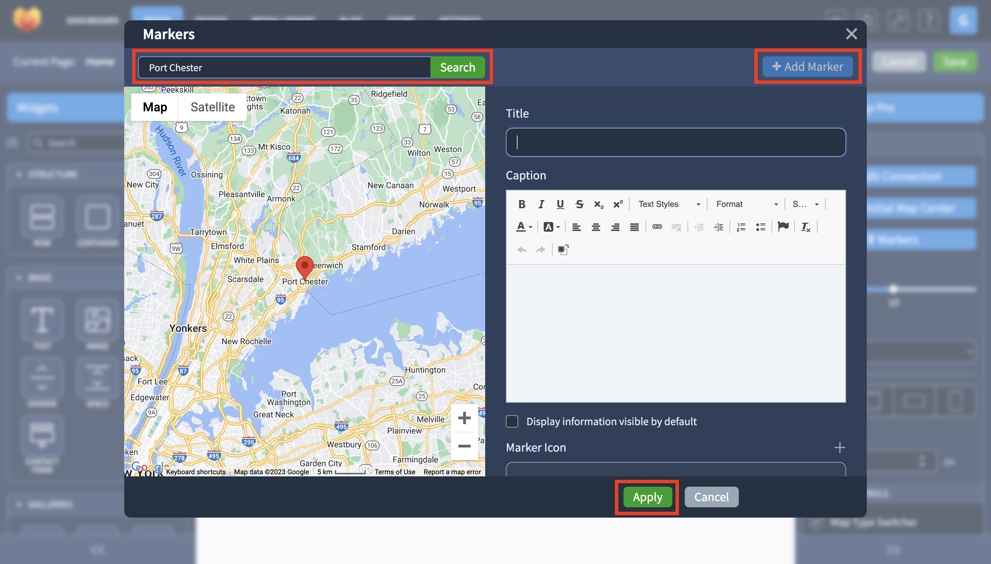The height and width of the screenshot is (564, 991).
Task: Open the map Terms of Use
Action: (x=395, y=472)
